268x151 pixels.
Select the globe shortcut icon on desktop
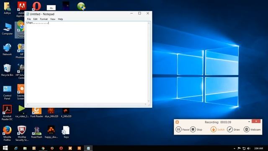pos(81,6)
